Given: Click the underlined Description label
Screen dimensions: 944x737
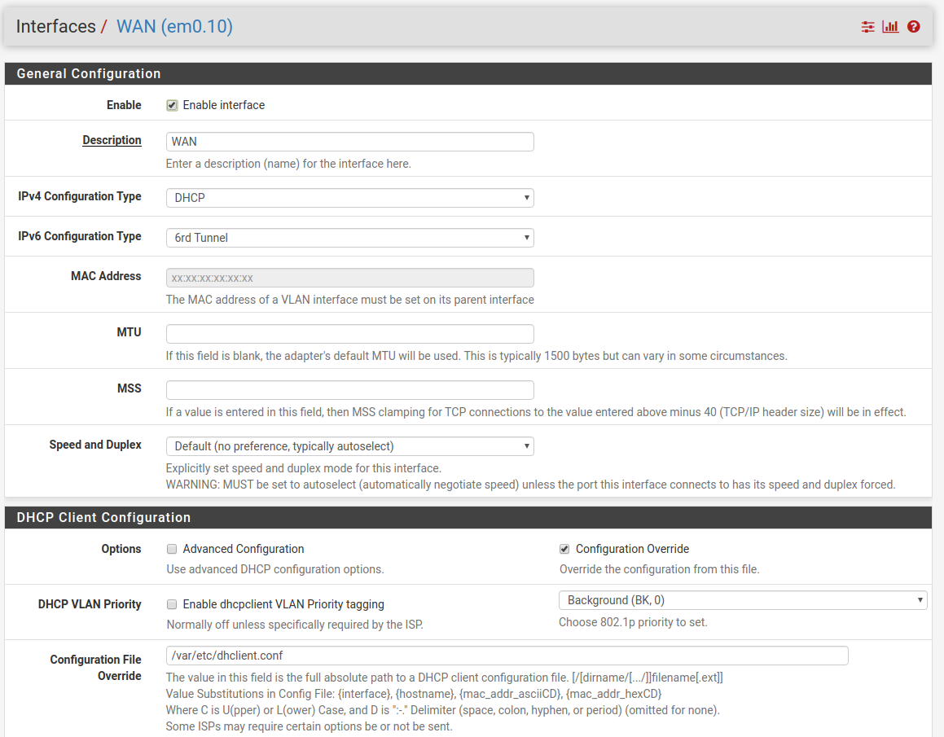Looking at the screenshot, I should tap(112, 140).
